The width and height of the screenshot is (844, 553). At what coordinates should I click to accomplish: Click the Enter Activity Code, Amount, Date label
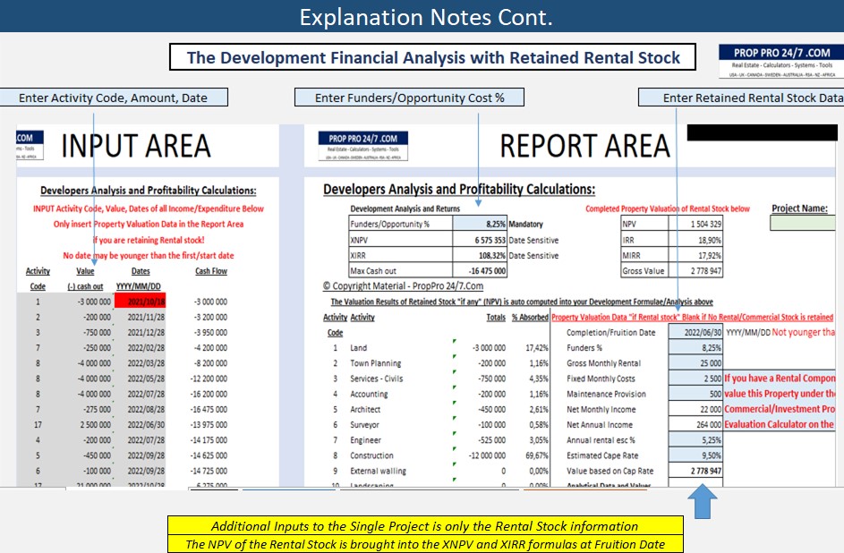click(x=113, y=98)
